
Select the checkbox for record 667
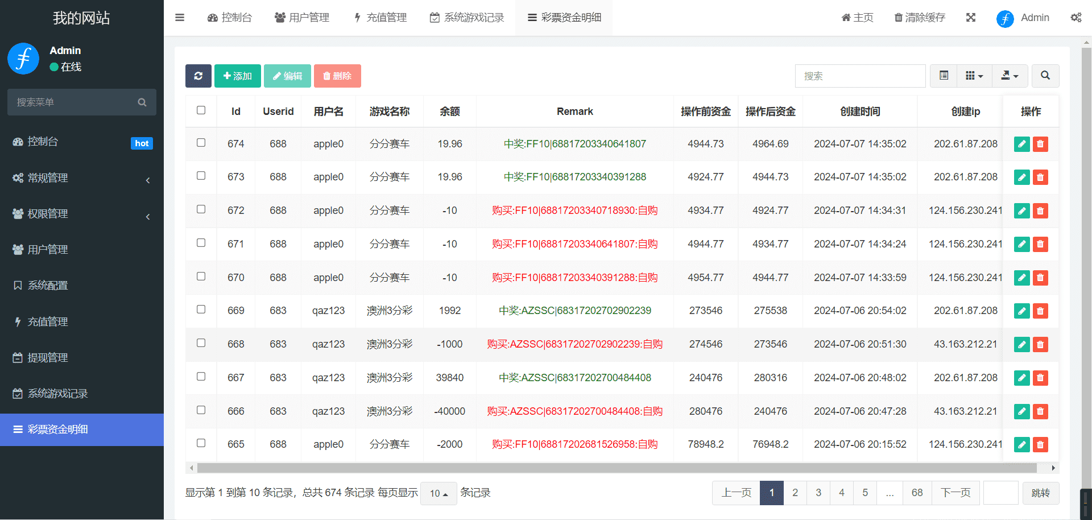pos(201,377)
